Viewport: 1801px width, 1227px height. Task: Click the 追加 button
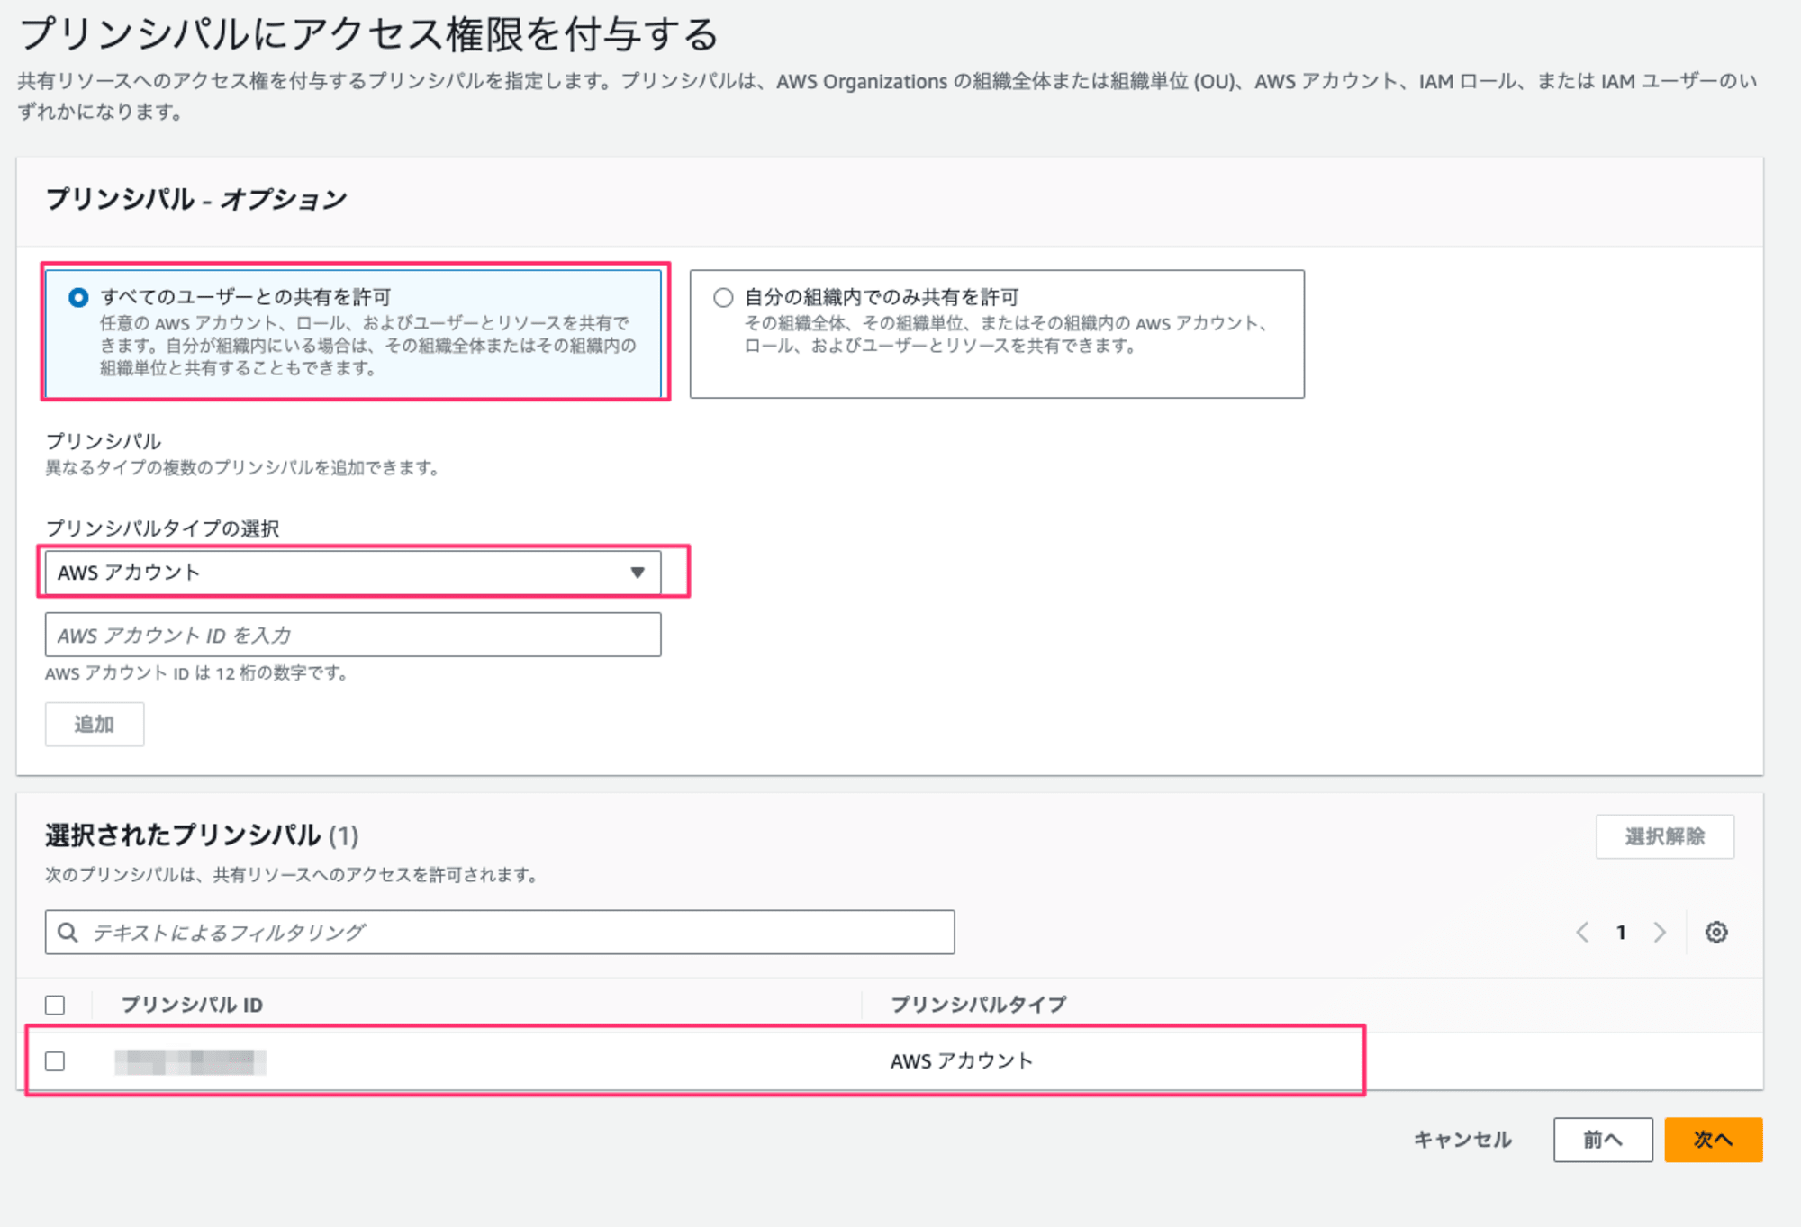[95, 725]
